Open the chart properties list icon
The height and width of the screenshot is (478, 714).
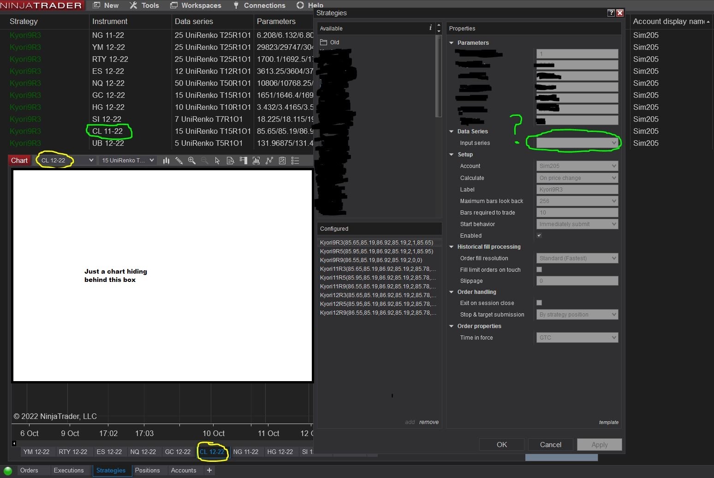pyautogui.click(x=295, y=161)
